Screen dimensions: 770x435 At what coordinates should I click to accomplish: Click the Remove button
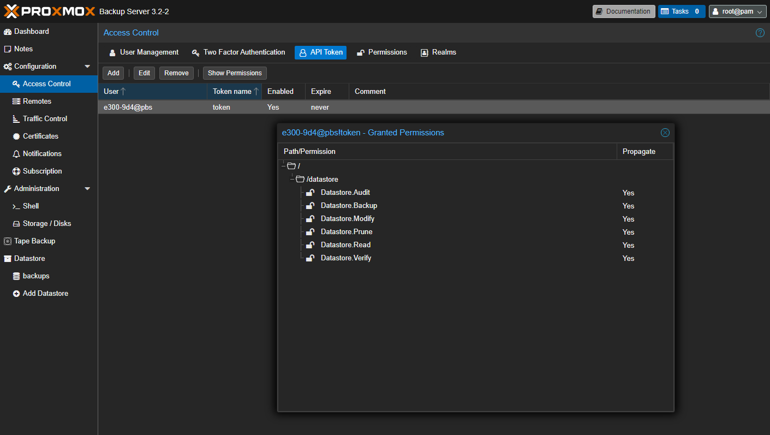(176, 73)
